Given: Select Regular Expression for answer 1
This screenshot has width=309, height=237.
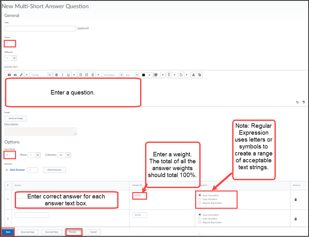Looking at the screenshot, I should (x=199, y=203).
